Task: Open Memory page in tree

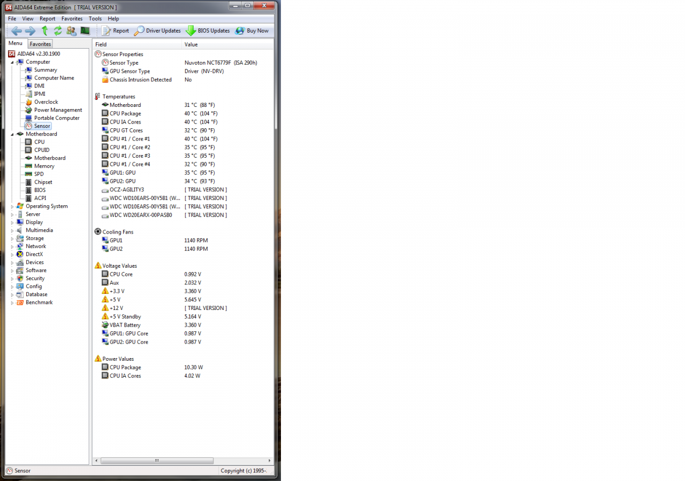Action: point(44,166)
